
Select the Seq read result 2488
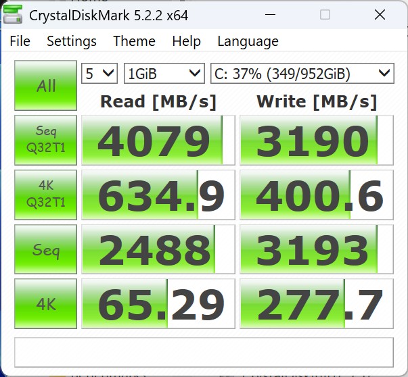coord(158,249)
